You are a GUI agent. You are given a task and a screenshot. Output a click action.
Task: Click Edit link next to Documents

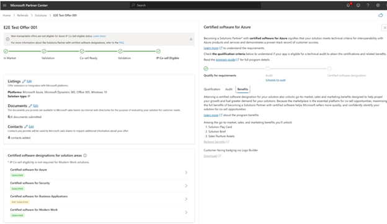(x=35, y=106)
